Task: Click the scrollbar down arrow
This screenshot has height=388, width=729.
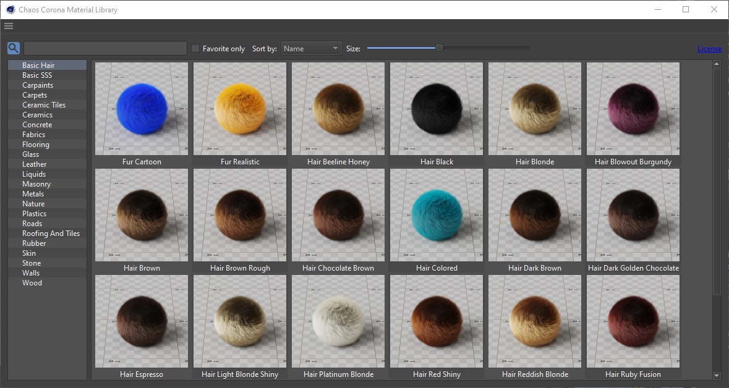Action: coord(717,376)
